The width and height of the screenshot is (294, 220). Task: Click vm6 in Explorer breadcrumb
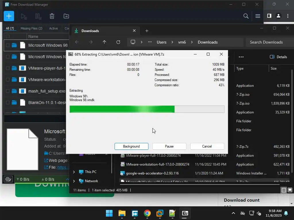click(x=182, y=42)
